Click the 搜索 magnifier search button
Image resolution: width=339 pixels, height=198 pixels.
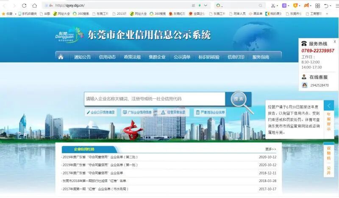point(239,99)
